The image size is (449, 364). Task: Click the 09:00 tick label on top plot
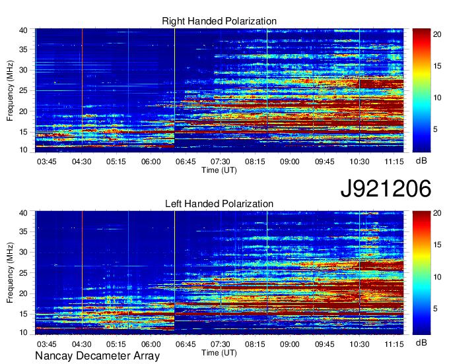pyautogui.click(x=290, y=162)
